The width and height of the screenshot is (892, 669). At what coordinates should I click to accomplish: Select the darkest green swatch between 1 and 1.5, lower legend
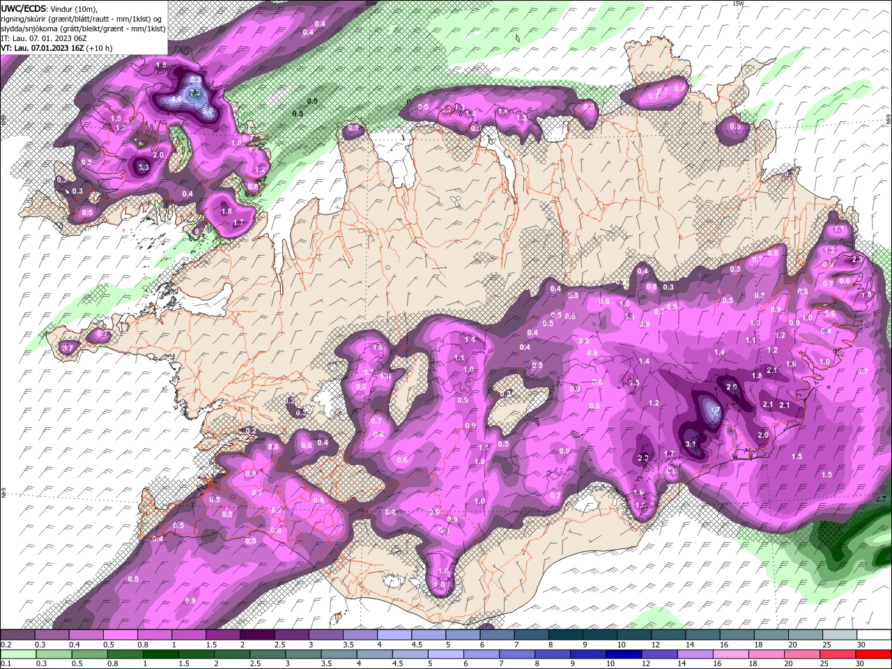pyautogui.click(x=160, y=654)
